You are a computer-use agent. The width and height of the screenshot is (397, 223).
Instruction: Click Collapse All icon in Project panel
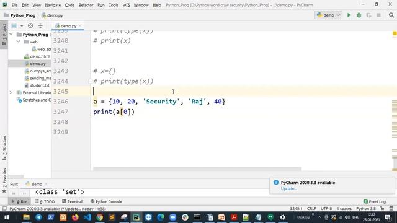(40, 25)
